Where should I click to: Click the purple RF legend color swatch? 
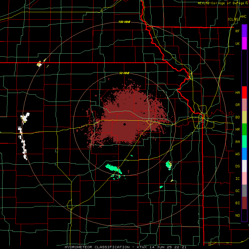click(244, 31)
